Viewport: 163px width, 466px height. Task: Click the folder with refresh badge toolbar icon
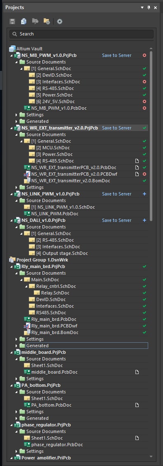point(47,21)
